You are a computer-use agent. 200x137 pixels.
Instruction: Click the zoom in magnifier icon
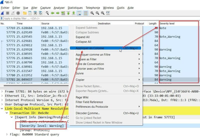[92, 13]
